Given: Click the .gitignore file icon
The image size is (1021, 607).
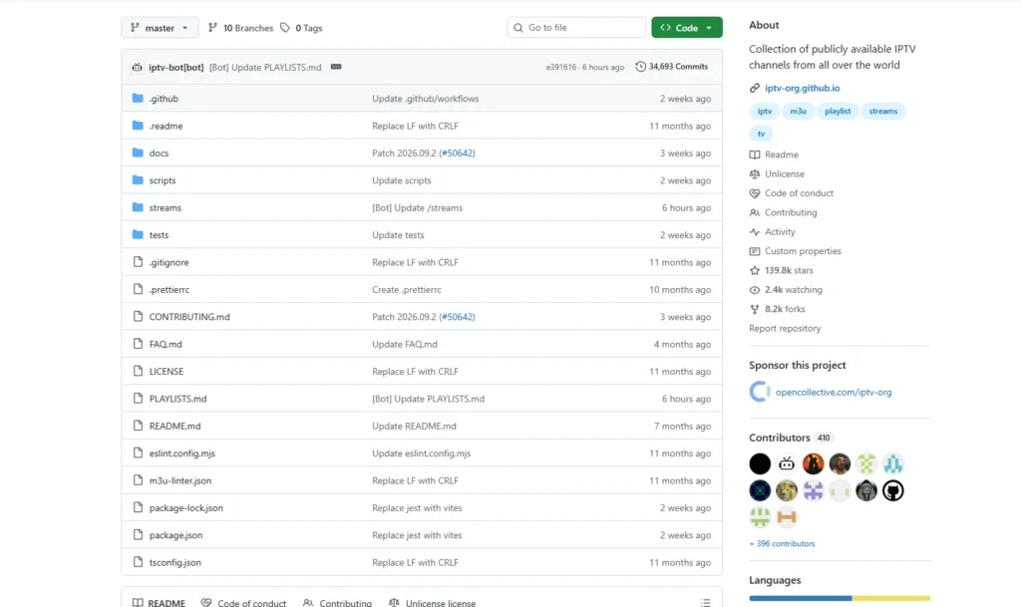Looking at the screenshot, I should [x=138, y=262].
